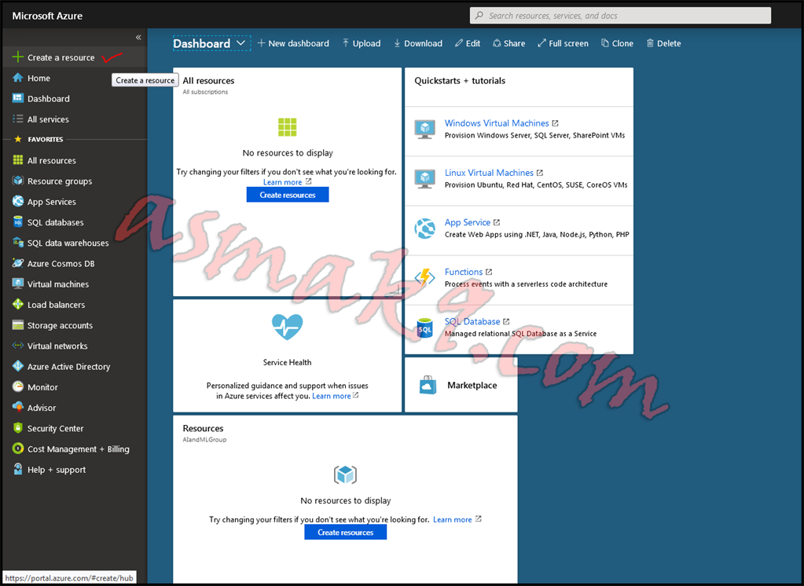Click Clone in the dashboard toolbar
This screenshot has height=586, width=804.
(618, 43)
